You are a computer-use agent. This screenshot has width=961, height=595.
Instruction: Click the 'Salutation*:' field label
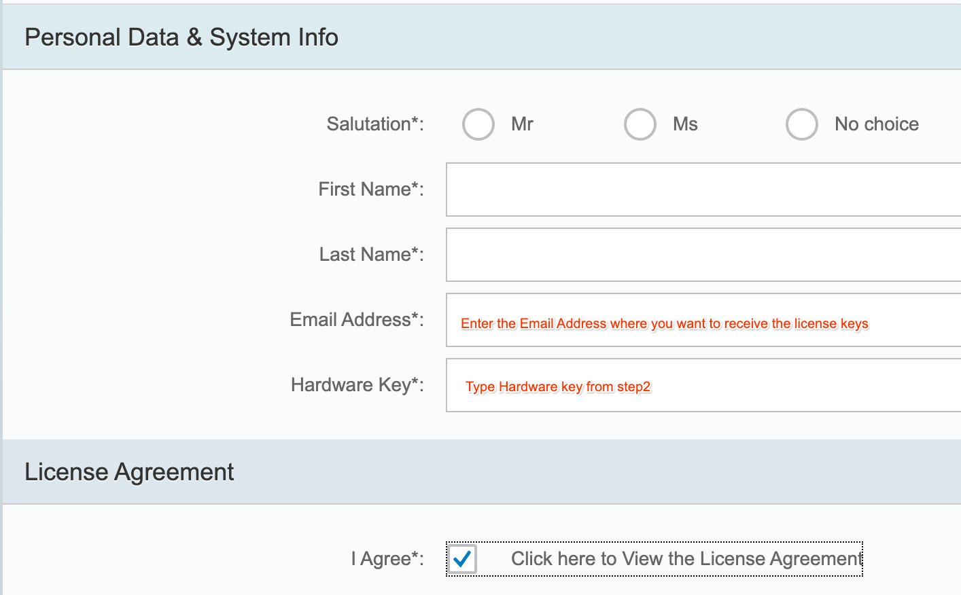(374, 124)
